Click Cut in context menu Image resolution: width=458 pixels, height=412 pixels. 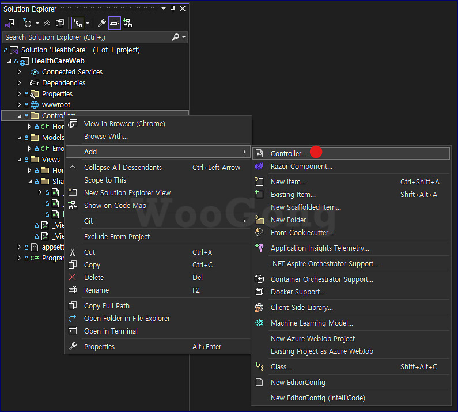[158, 252]
